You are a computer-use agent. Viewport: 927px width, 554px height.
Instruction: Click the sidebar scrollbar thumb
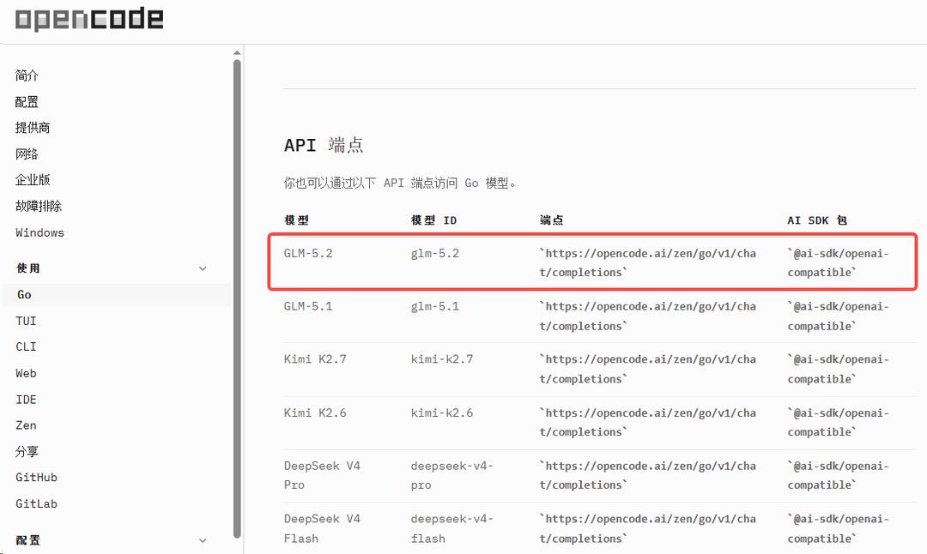point(237,298)
